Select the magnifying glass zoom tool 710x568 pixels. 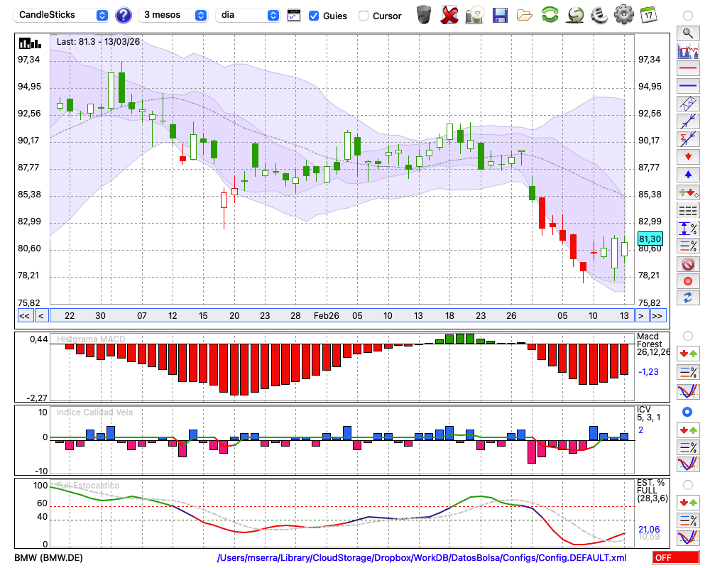(x=688, y=33)
